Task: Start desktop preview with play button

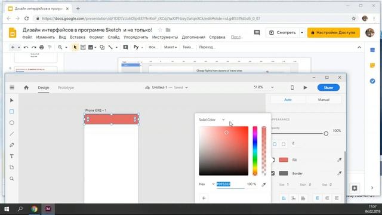Action: point(305,88)
